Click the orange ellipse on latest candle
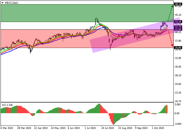 [x=167, y=29]
